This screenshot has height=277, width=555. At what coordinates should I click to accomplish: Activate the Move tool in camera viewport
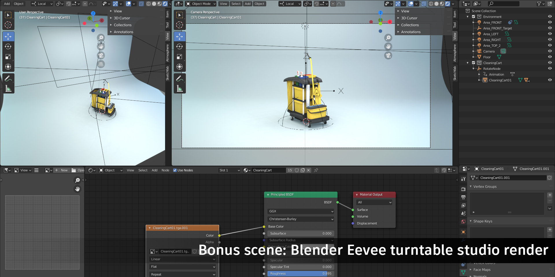coord(180,37)
